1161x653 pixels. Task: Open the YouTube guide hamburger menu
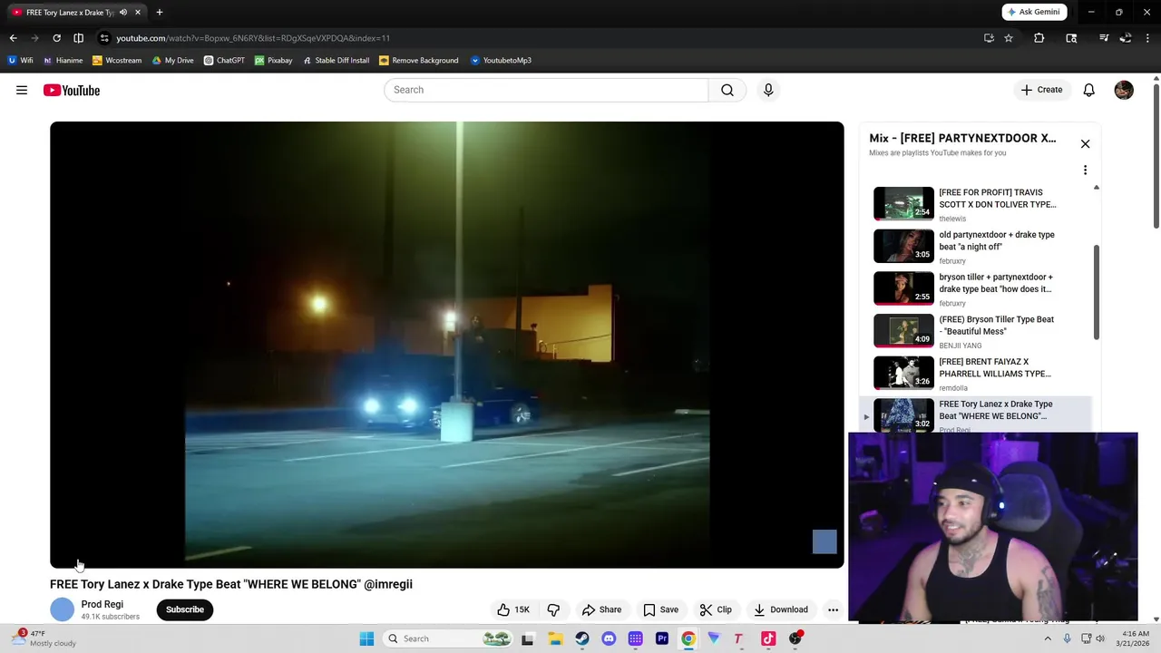point(22,90)
